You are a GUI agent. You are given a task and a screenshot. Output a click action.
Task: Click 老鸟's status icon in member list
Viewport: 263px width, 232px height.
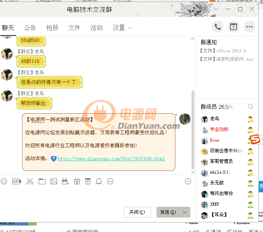click(x=250, y=119)
